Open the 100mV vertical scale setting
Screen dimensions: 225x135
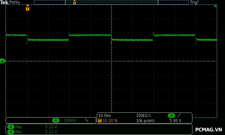point(70,120)
